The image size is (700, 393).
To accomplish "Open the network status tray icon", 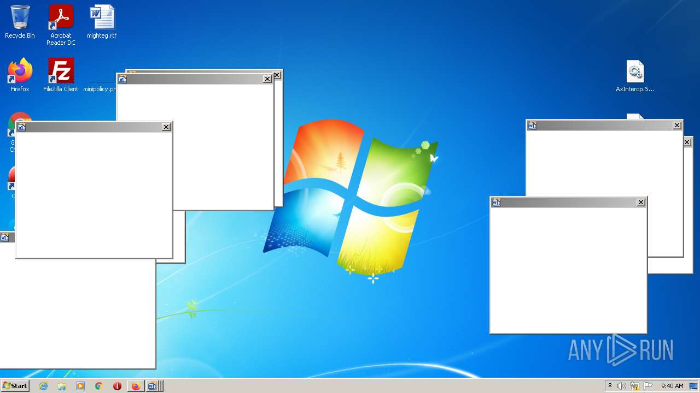I will [635, 386].
